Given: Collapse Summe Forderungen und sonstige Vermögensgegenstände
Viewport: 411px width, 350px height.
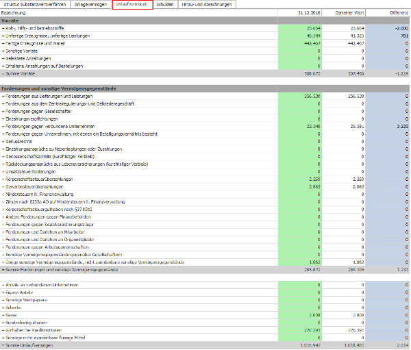Looking at the screenshot, I should click(3, 270).
